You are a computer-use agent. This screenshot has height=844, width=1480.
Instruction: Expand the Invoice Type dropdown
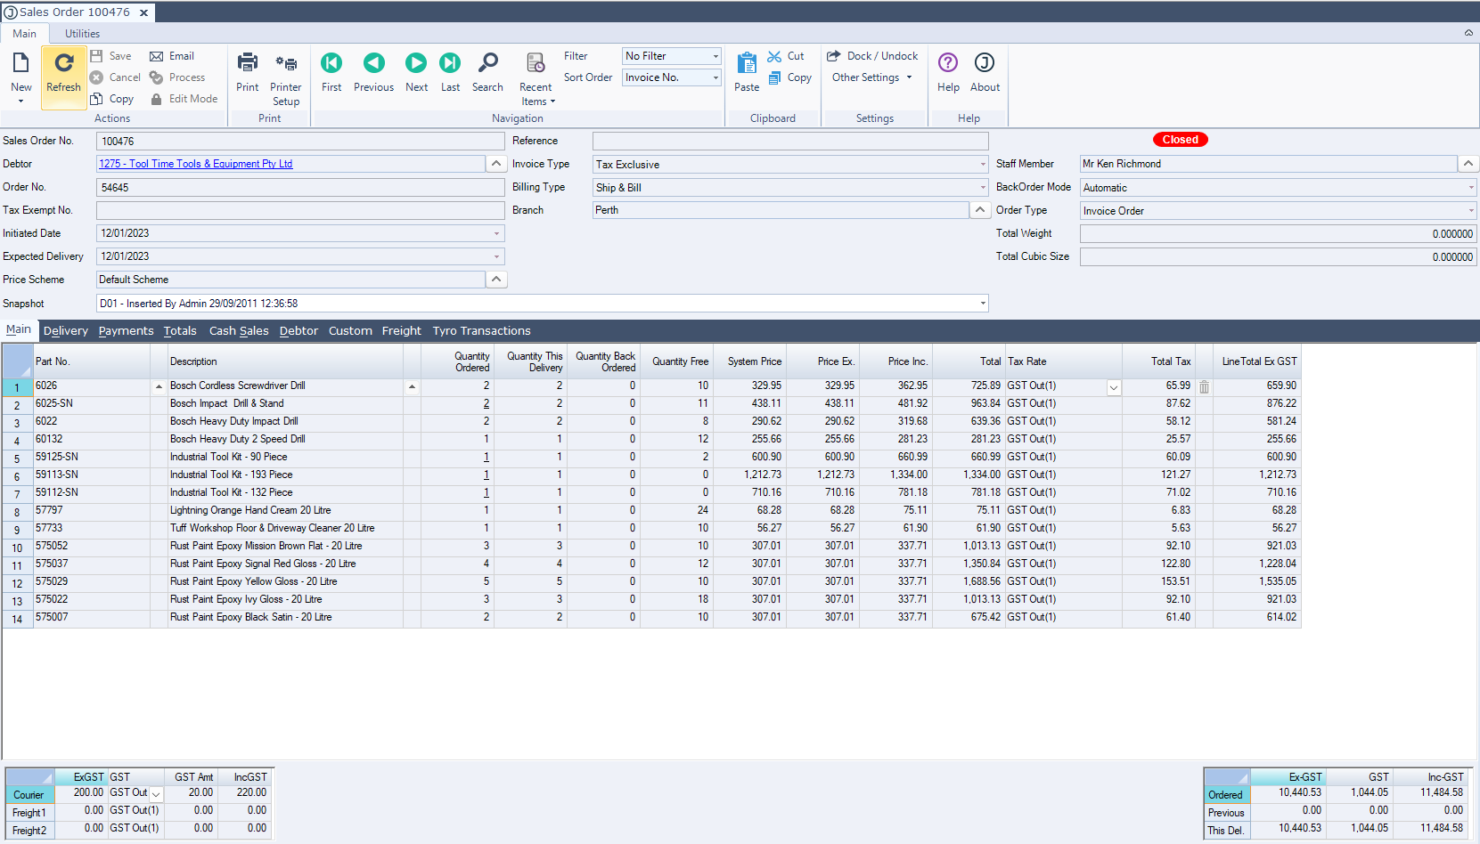point(983,165)
